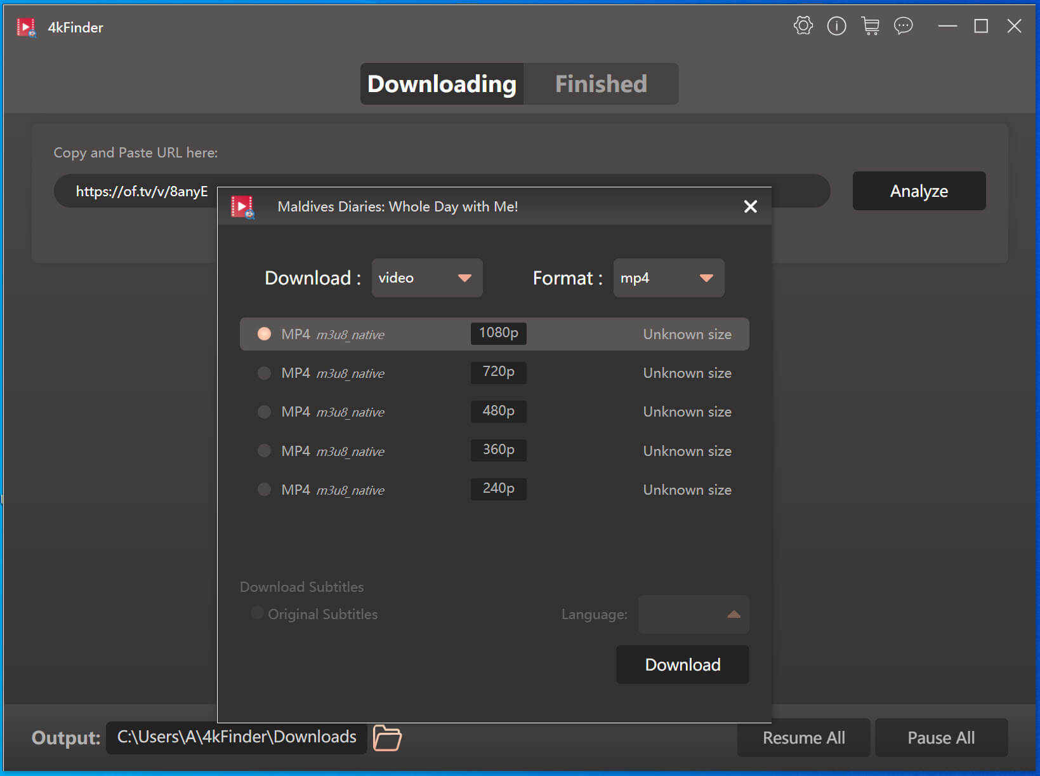Viewport: 1040px width, 776px height.
Task: Expand the subtitle Language dropdown
Action: pyautogui.click(x=694, y=614)
